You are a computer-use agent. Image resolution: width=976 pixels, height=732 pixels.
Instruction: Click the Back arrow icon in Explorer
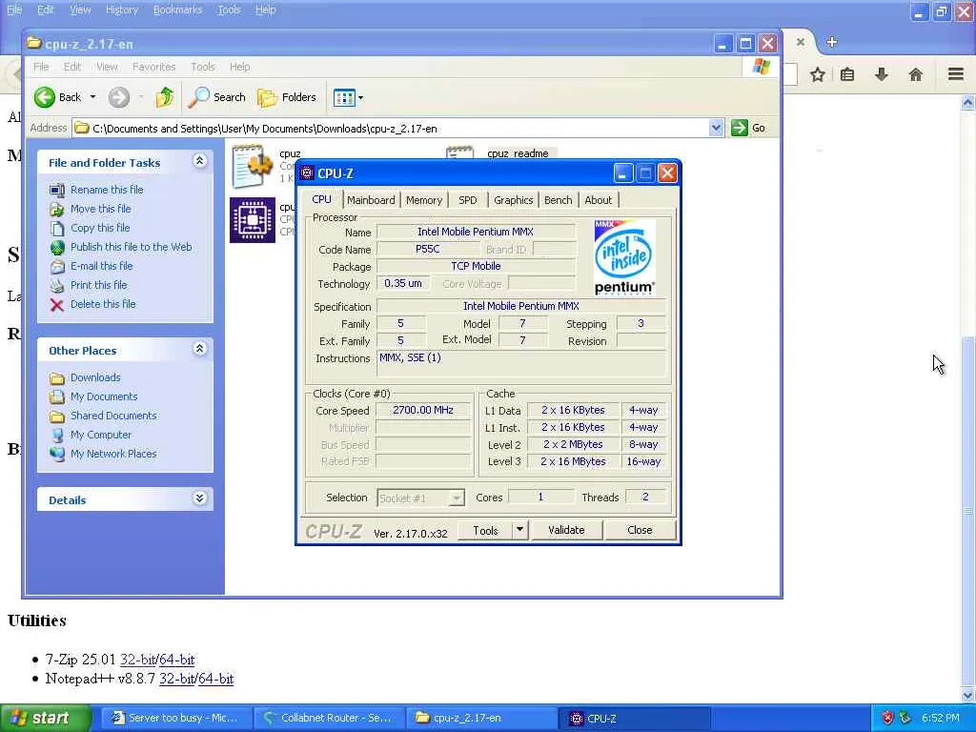tap(44, 97)
